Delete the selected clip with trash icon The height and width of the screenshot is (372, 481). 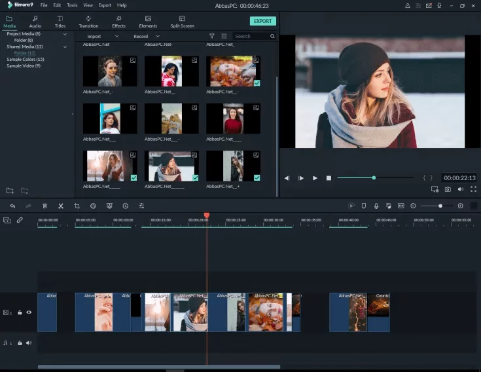coord(45,206)
